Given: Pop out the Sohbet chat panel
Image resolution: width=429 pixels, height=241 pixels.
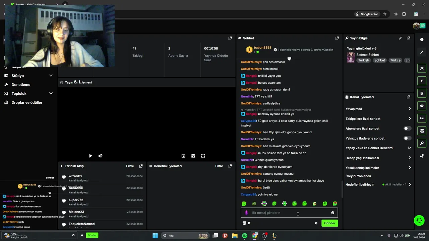Looking at the screenshot, I should (337, 38).
